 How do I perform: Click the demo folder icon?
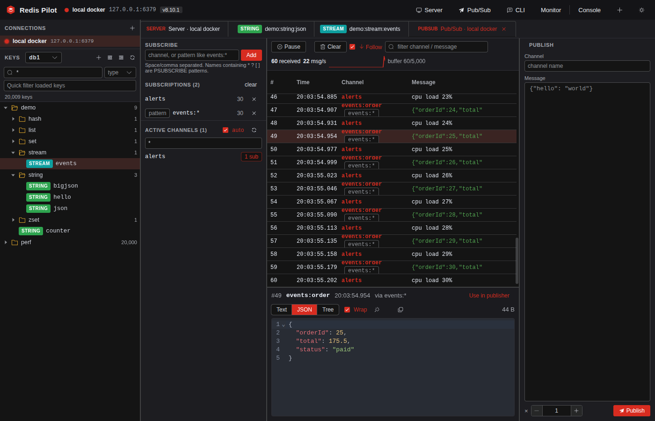15,108
